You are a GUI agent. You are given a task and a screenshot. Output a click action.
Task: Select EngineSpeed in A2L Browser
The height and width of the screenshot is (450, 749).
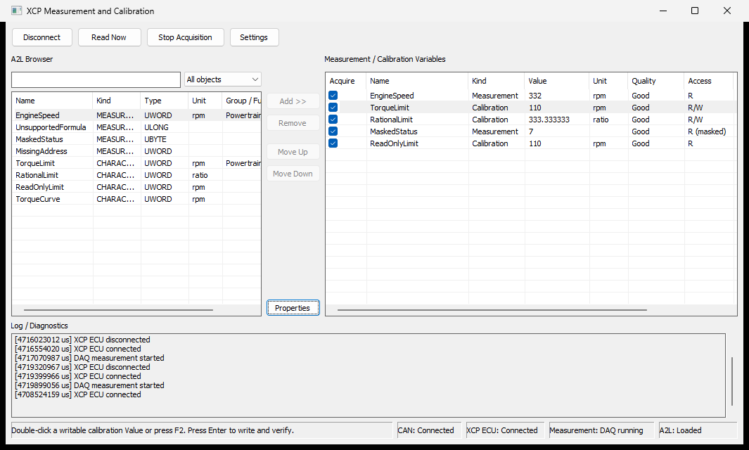point(136,115)
